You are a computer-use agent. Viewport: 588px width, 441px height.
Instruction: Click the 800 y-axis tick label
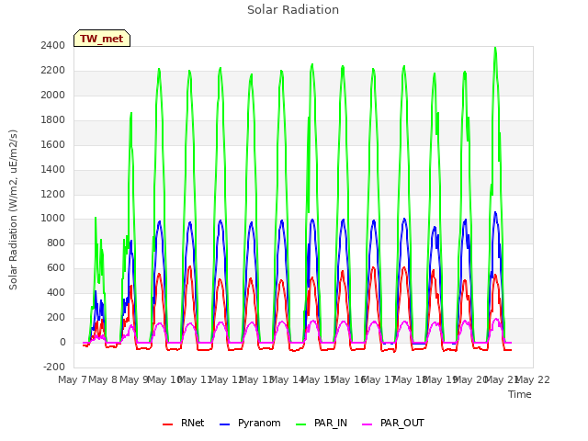click(x=56, y=243)
